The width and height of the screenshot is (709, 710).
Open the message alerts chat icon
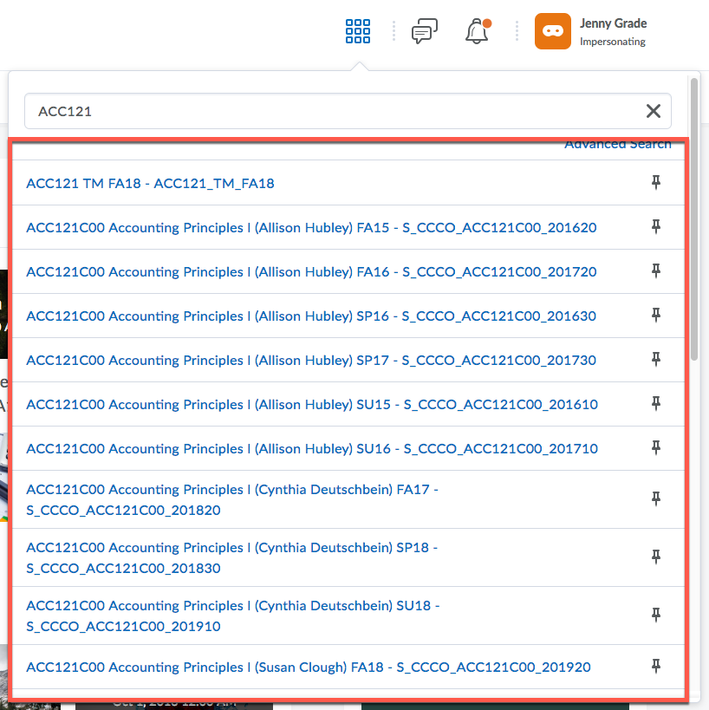[424, 31]
